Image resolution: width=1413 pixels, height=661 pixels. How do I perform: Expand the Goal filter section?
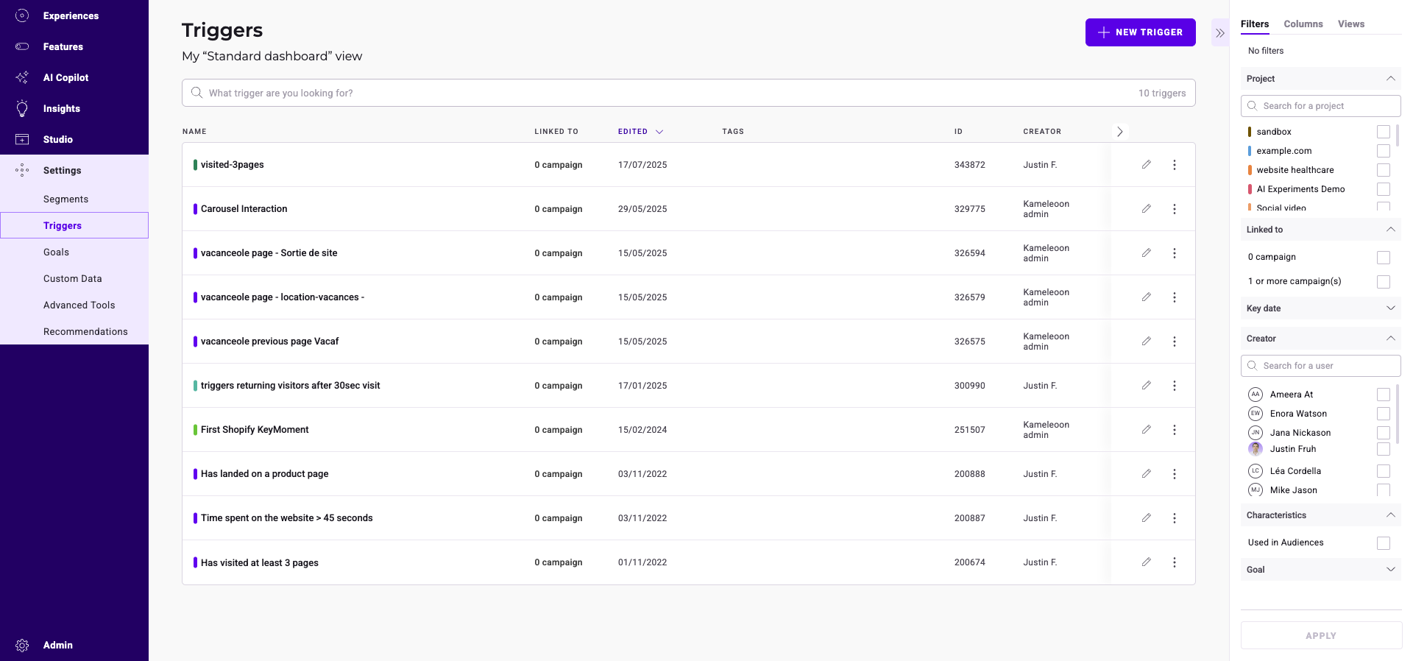(x=1390, y=570)
